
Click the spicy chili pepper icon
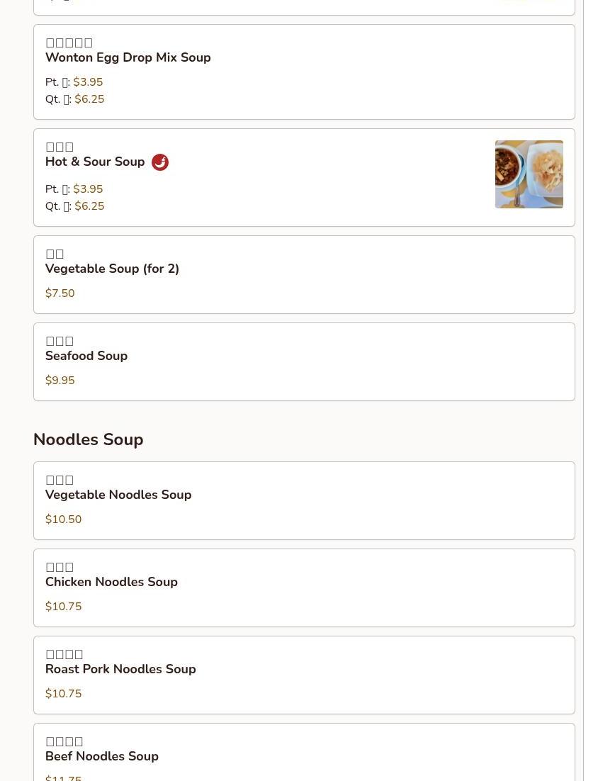[160, 162]
